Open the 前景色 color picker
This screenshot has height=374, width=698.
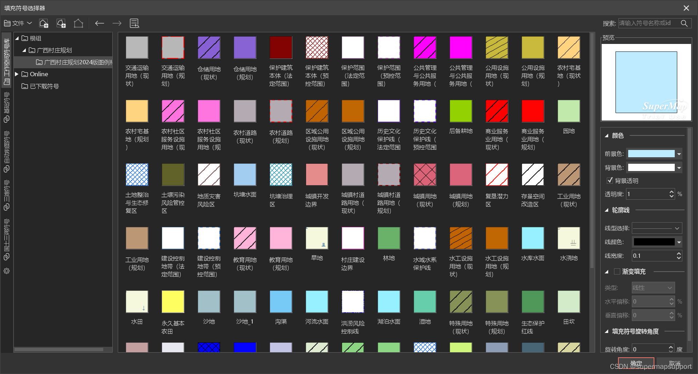654,154
